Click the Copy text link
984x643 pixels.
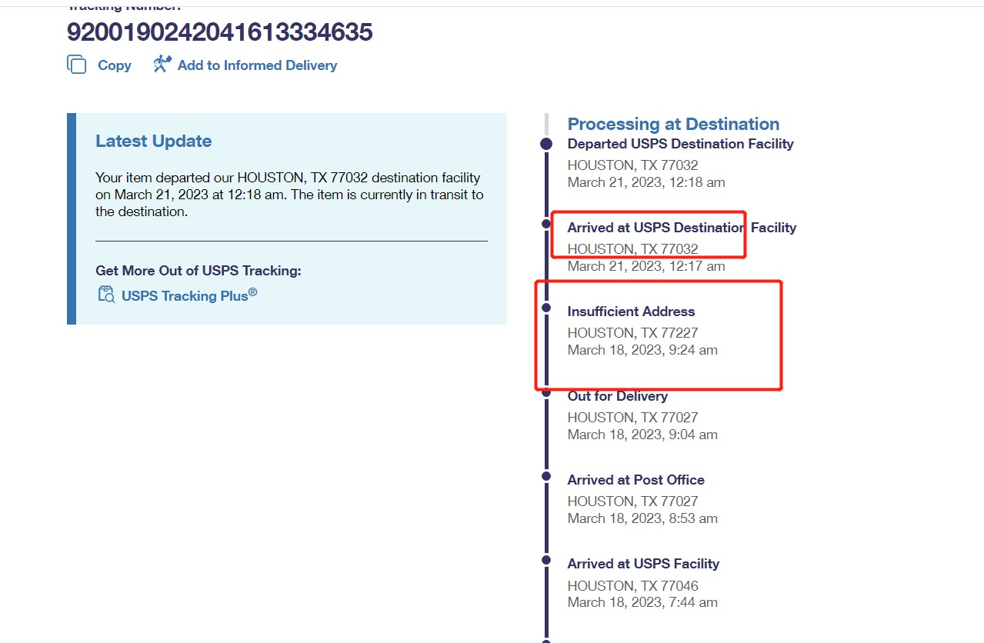tap(115, 65)
